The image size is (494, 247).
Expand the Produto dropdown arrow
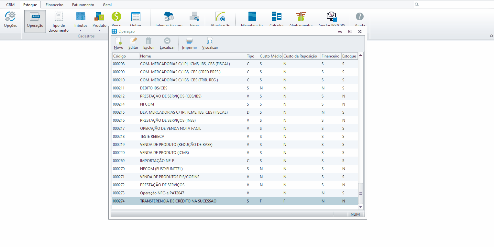pos(99,31)
